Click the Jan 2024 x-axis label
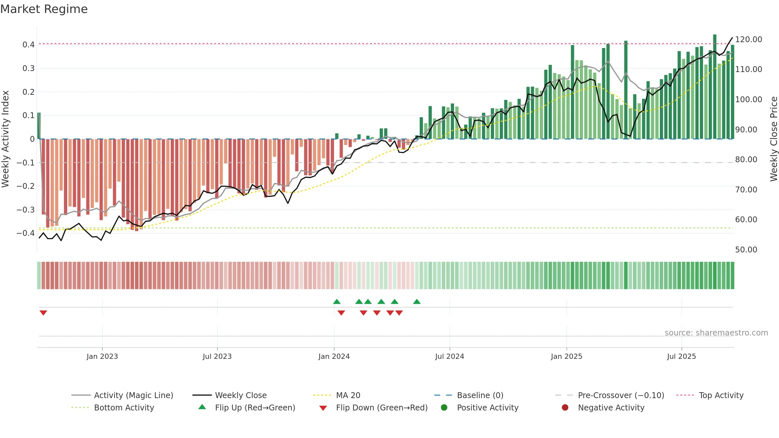This screenshot has width=779, height=438. point(334,356)
